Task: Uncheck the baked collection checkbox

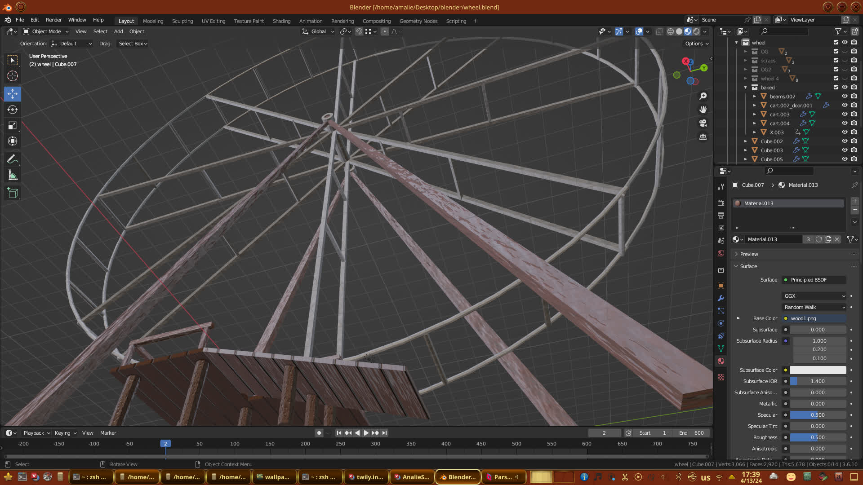Action: tap(836, 87)
